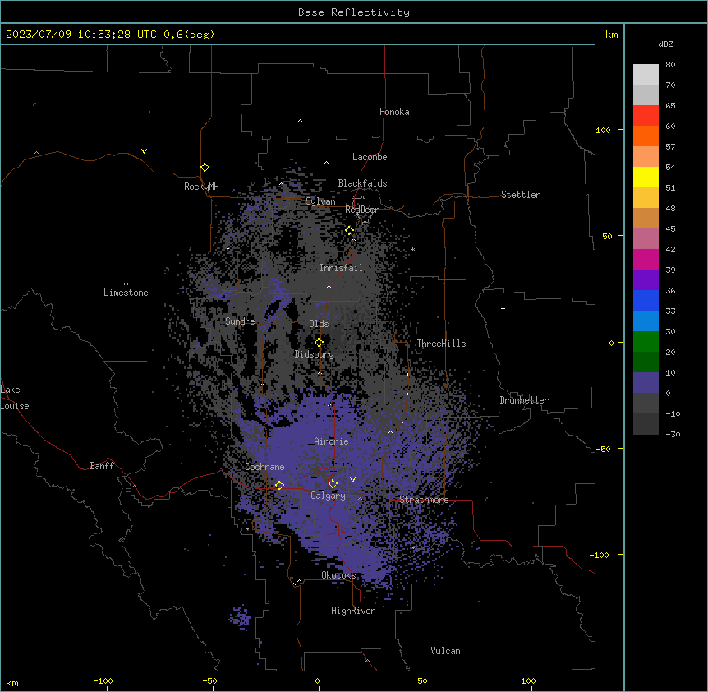708x692 pixels.
Task: Pick the magenta 39-42 dBZ legend swatch
Action: [x=646, y=259]
